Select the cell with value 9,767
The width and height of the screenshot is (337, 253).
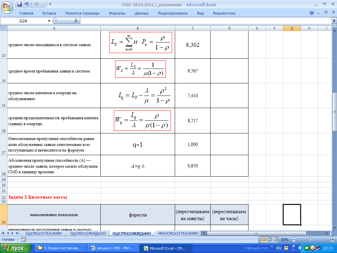pyautogui.click(x=193, y=71)
